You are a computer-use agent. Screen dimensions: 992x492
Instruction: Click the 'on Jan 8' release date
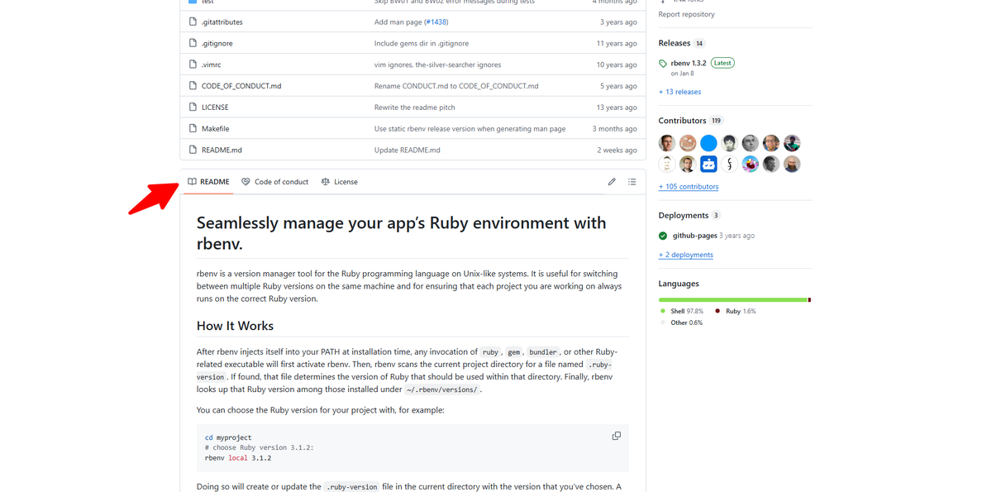[682, 74]
